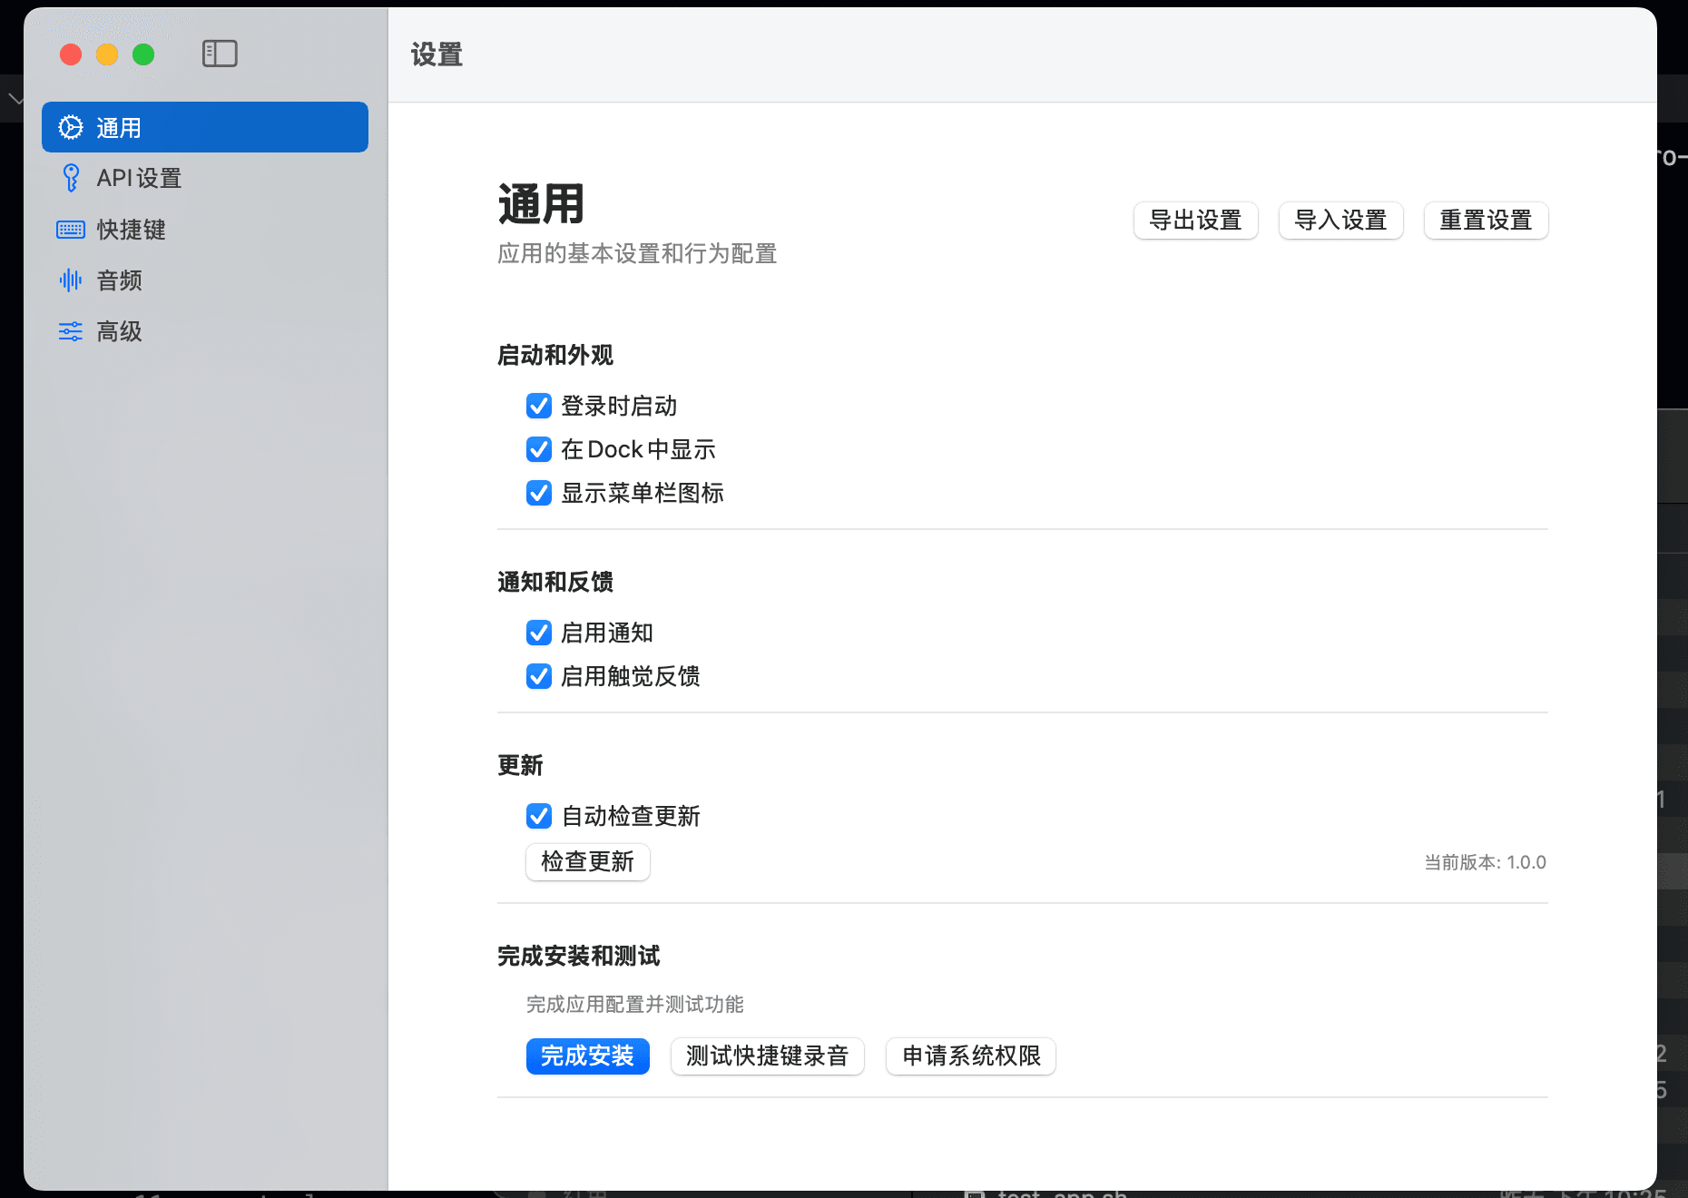
Task: Open the 高级 section
Action: click(x=205, y=331)
